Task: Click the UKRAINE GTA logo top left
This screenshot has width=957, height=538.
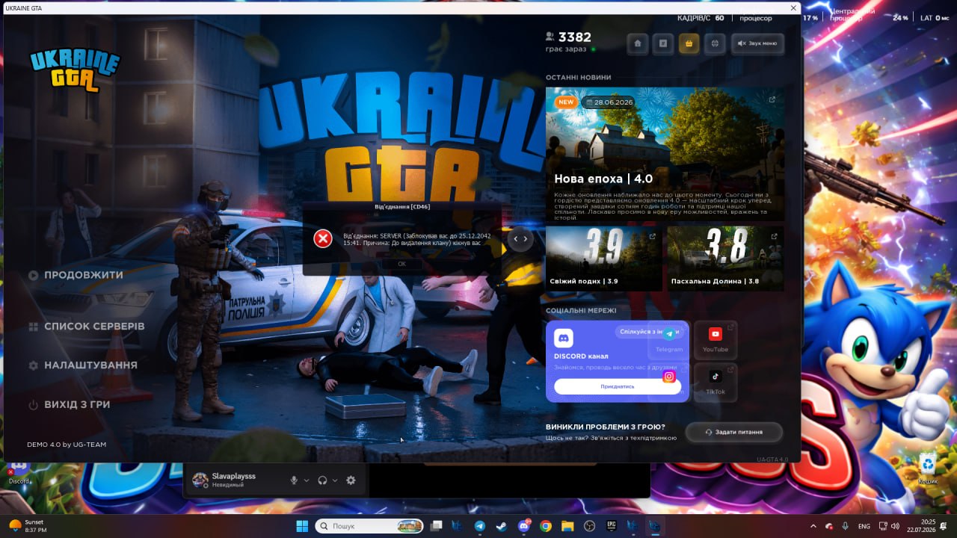Action: coord(75,70)
